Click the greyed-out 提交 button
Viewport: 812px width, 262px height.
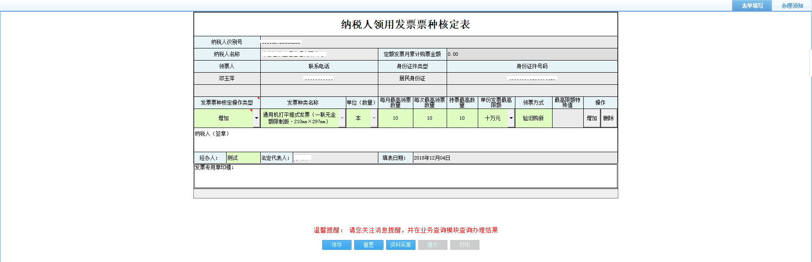[432, 245]
